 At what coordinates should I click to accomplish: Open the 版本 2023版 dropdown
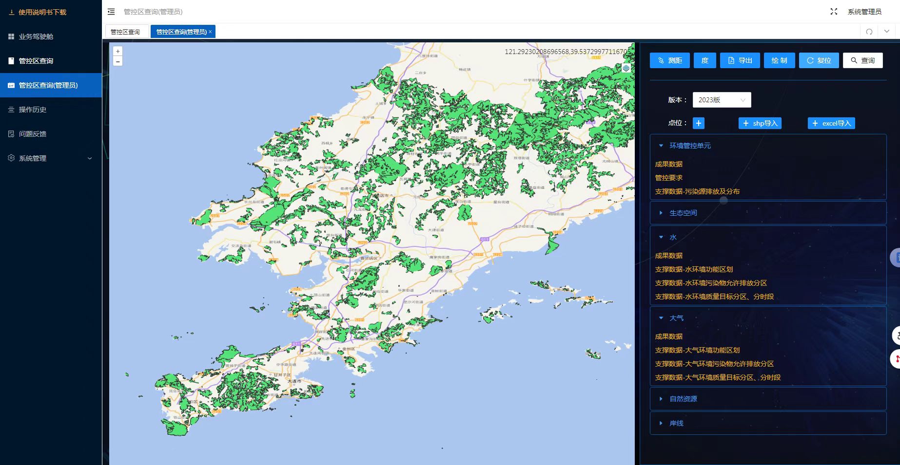(722, 100)
